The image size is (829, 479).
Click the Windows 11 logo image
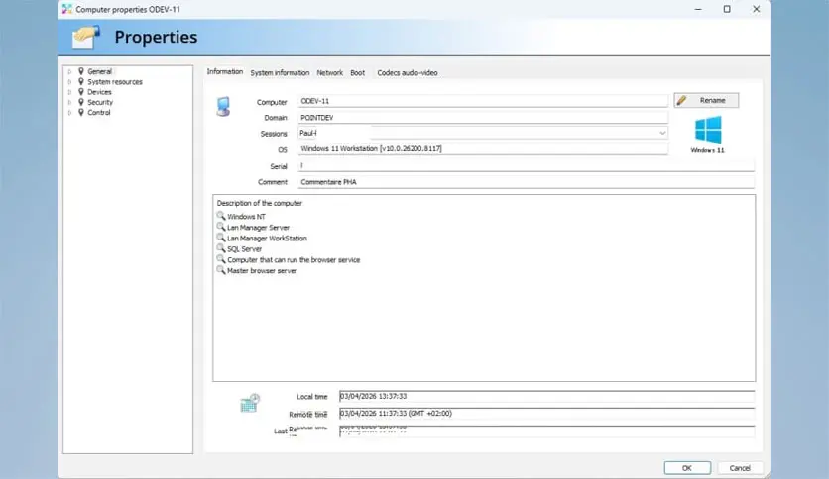click(x=708, y=130)
